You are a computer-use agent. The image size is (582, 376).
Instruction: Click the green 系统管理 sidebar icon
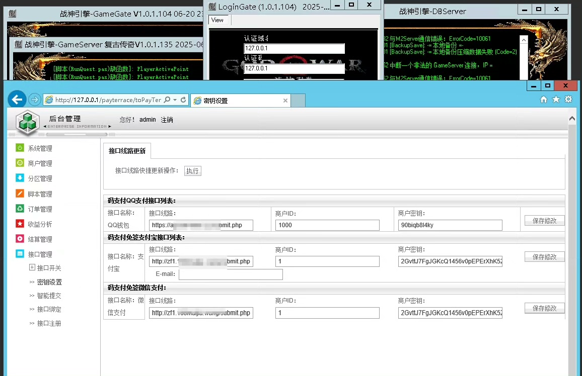[20, 148]
